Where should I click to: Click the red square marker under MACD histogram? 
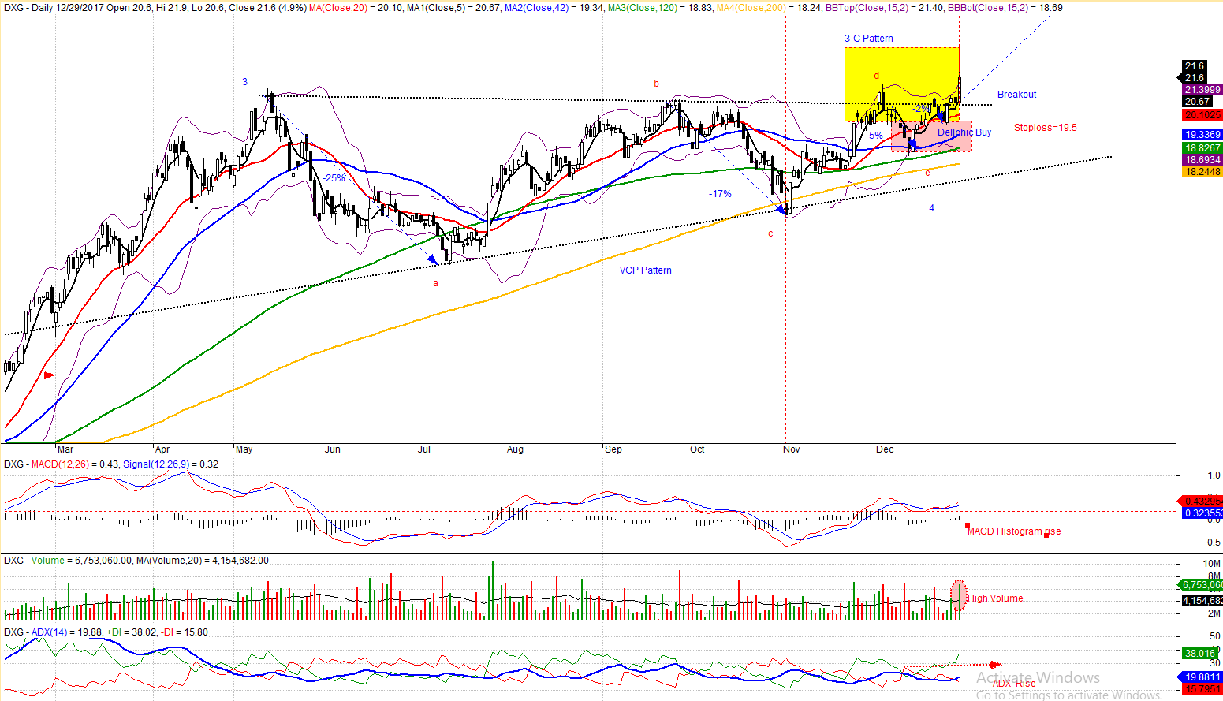coord(968,524)
